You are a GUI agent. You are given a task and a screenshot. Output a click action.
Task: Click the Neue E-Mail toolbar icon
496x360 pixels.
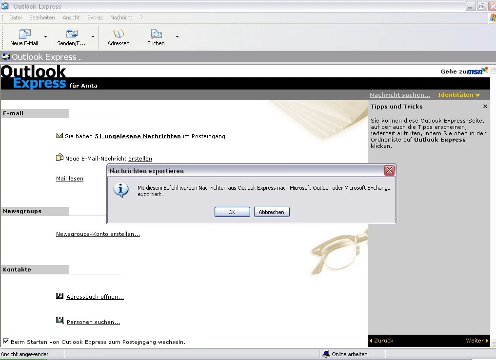point(24,34)
